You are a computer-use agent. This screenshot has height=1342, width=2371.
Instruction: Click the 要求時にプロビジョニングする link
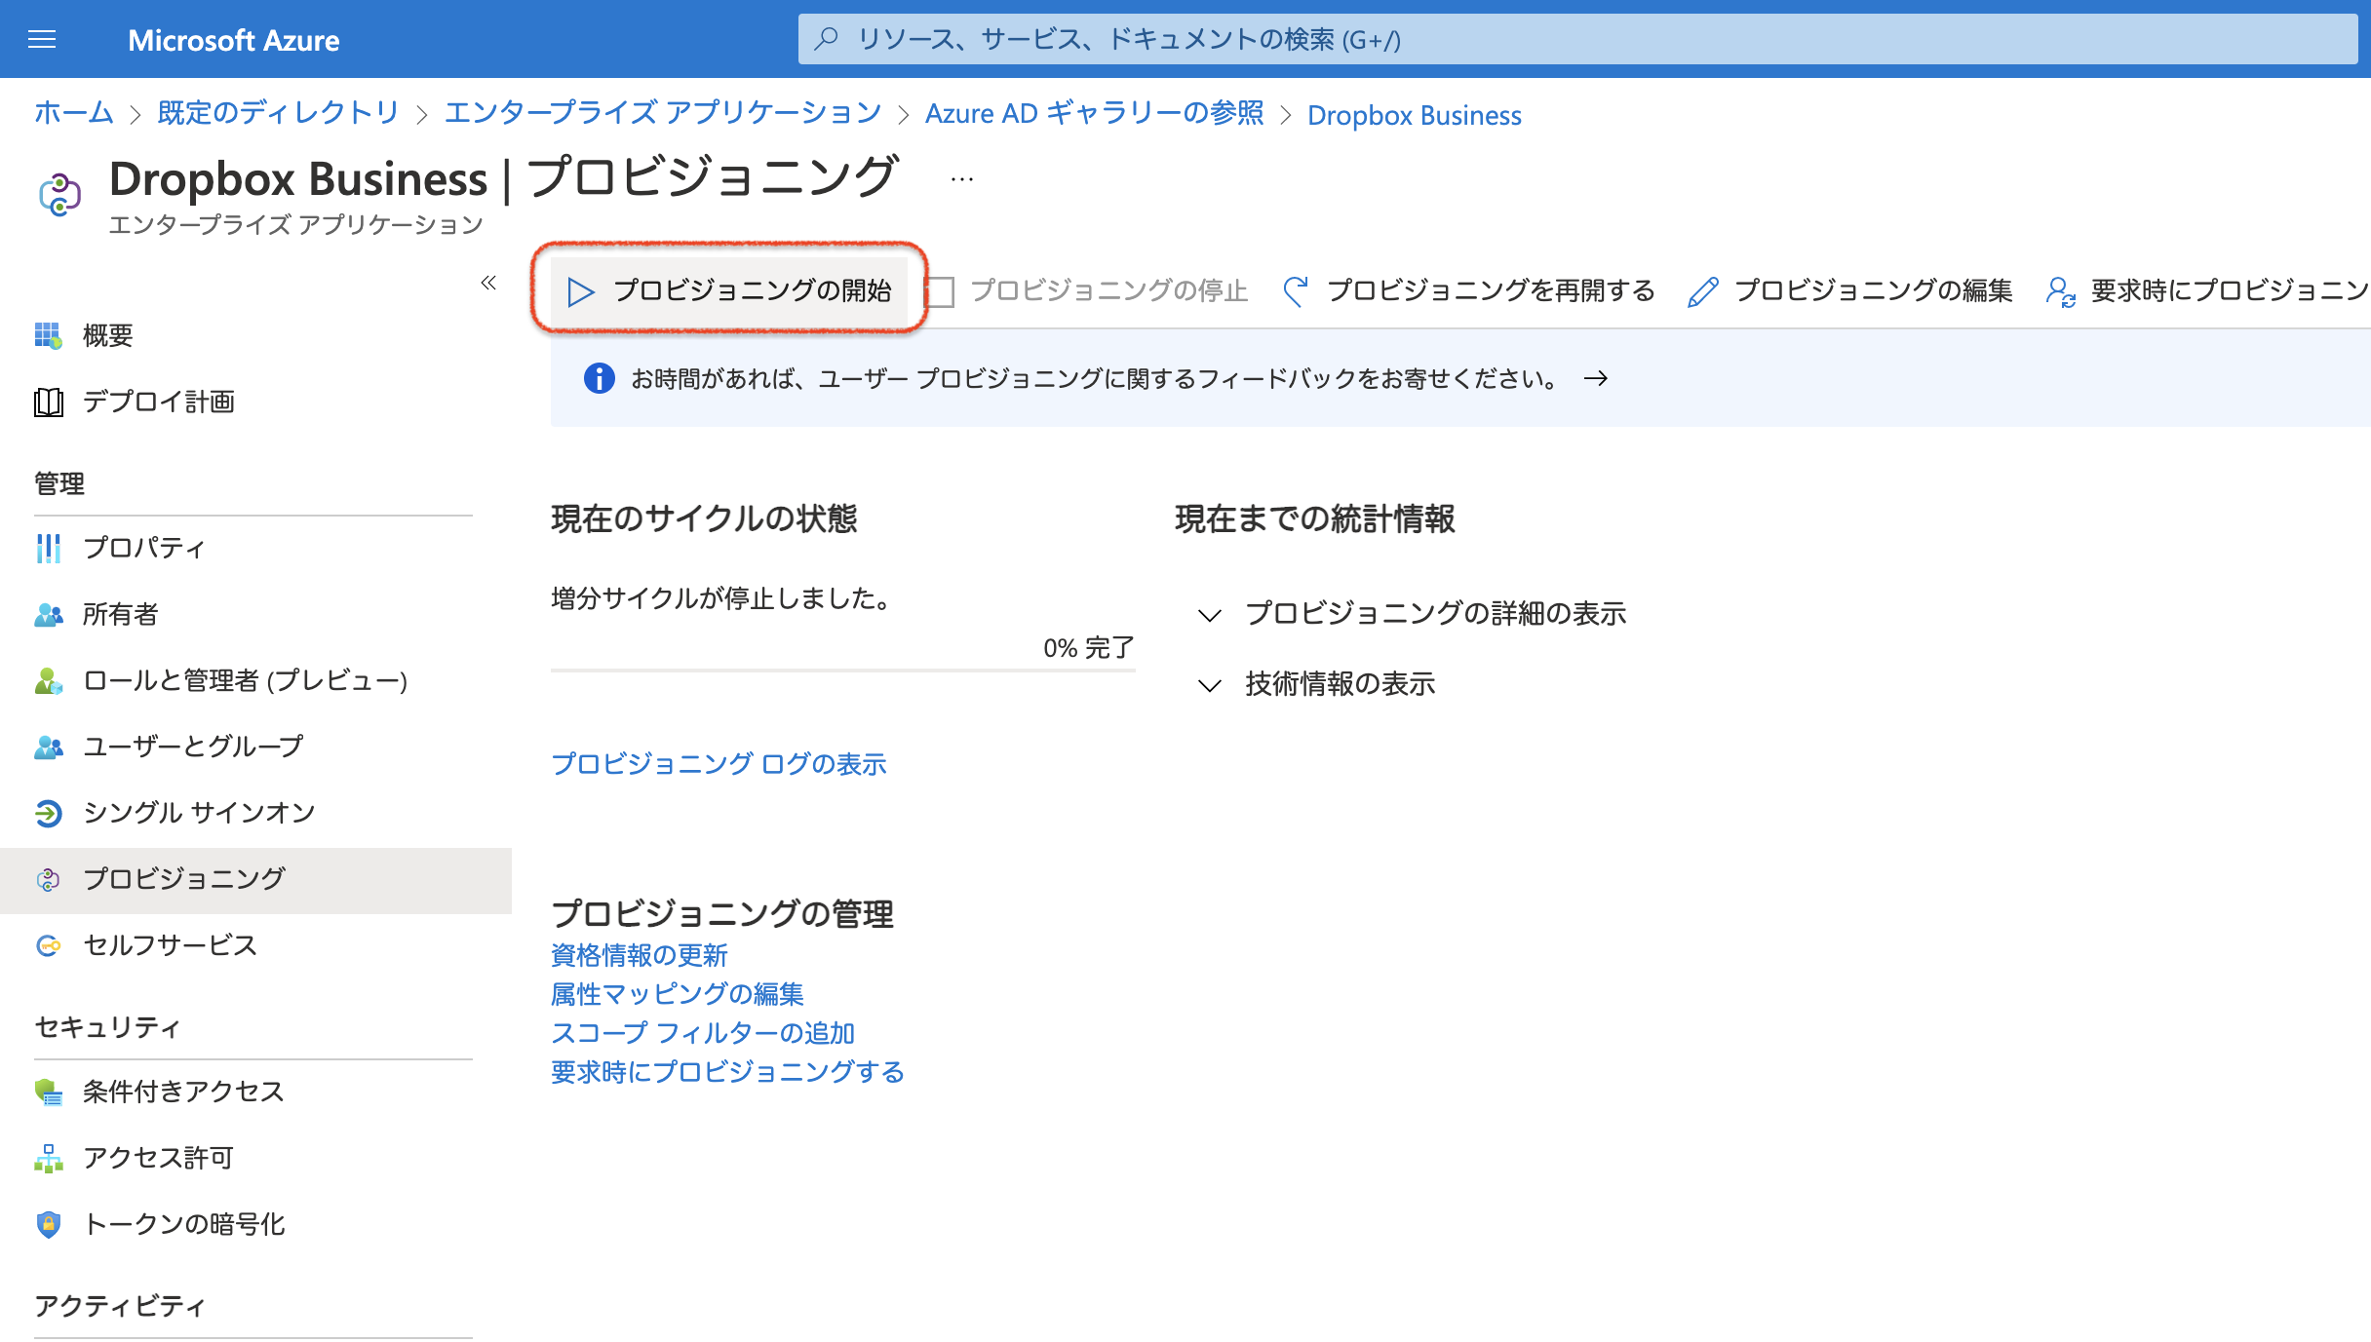[727, 1072]
